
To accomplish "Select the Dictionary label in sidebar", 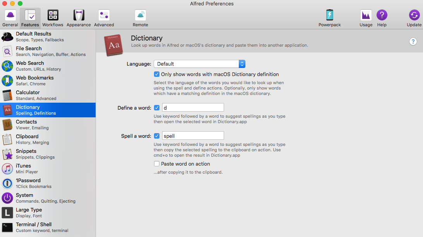I will [x=28, y=107].
